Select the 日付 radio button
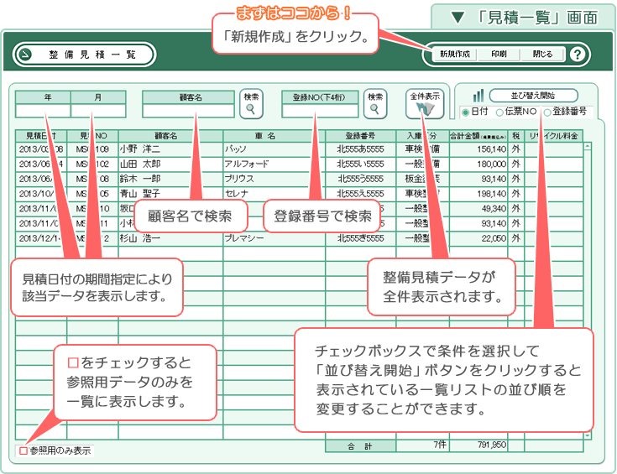617x474 pixels. (x=466, y=112)
